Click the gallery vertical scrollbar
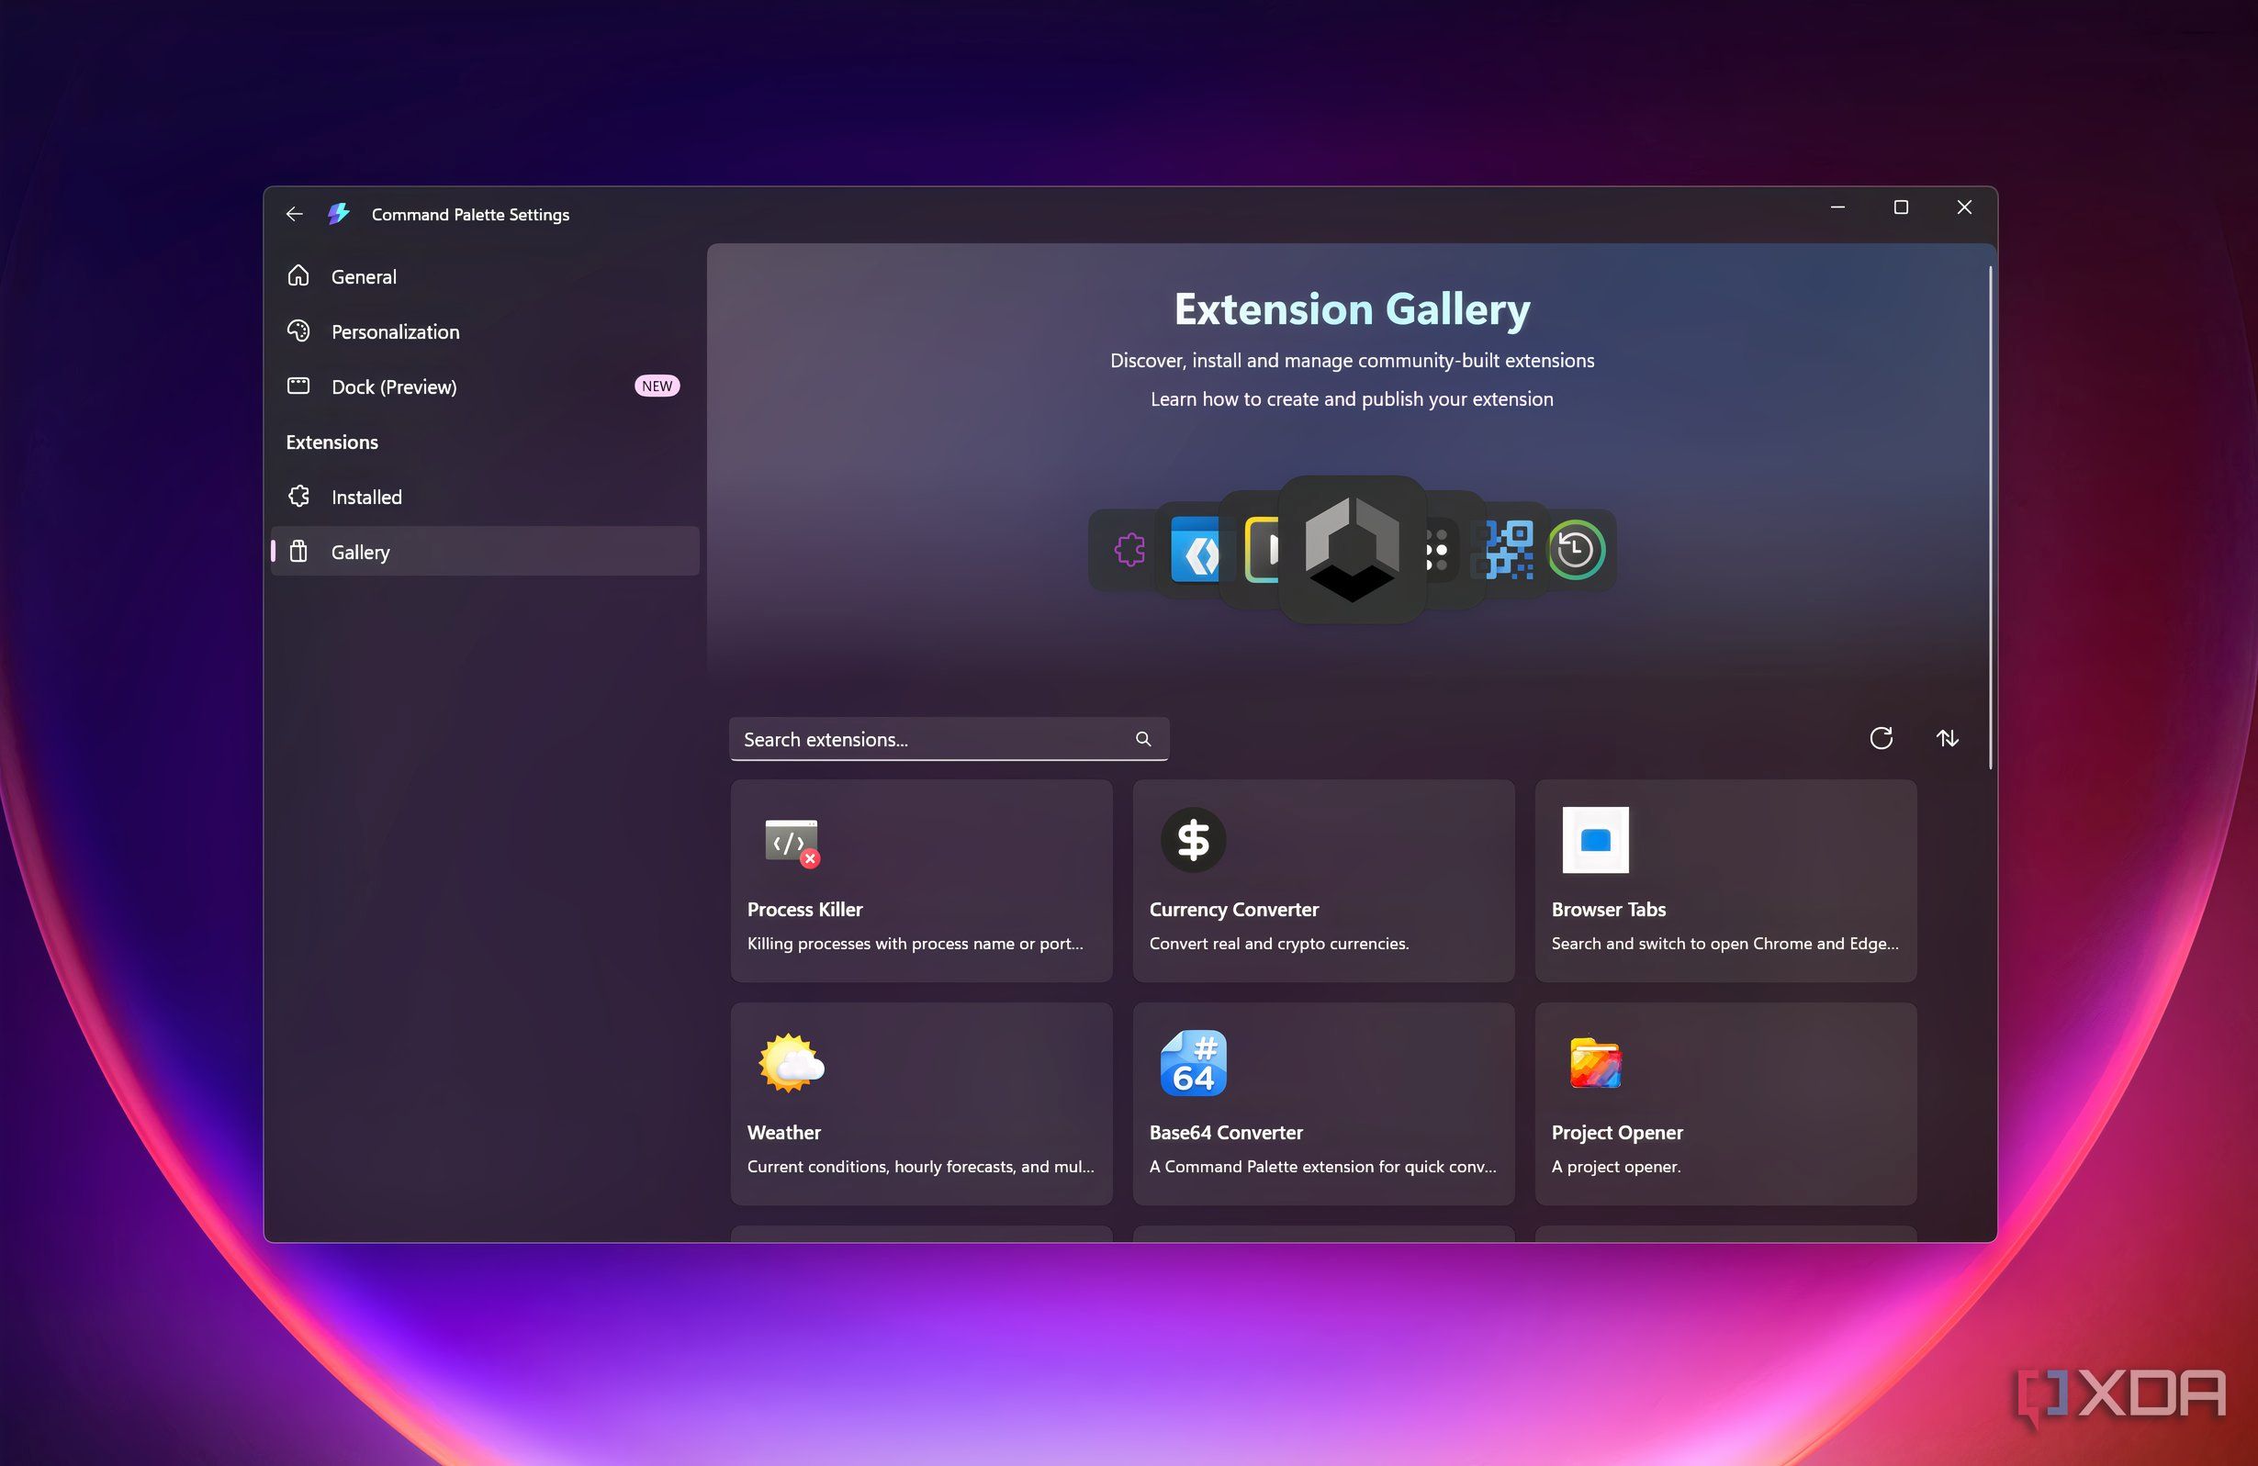 1990,518
